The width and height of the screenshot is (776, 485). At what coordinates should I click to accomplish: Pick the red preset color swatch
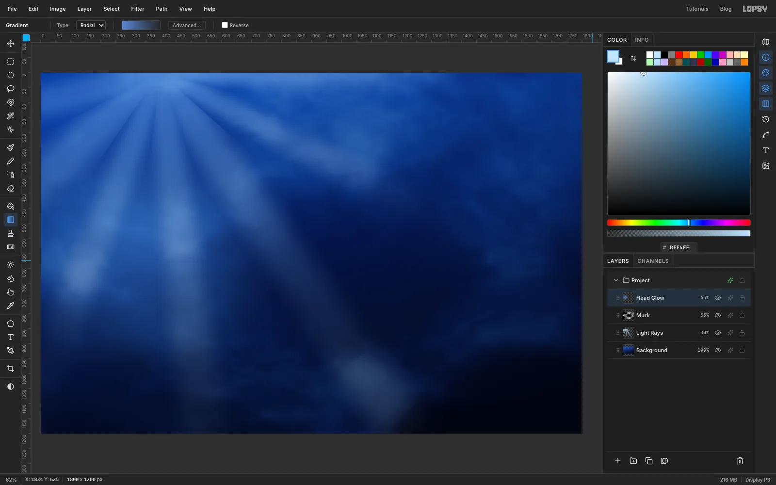coord(679,55)
